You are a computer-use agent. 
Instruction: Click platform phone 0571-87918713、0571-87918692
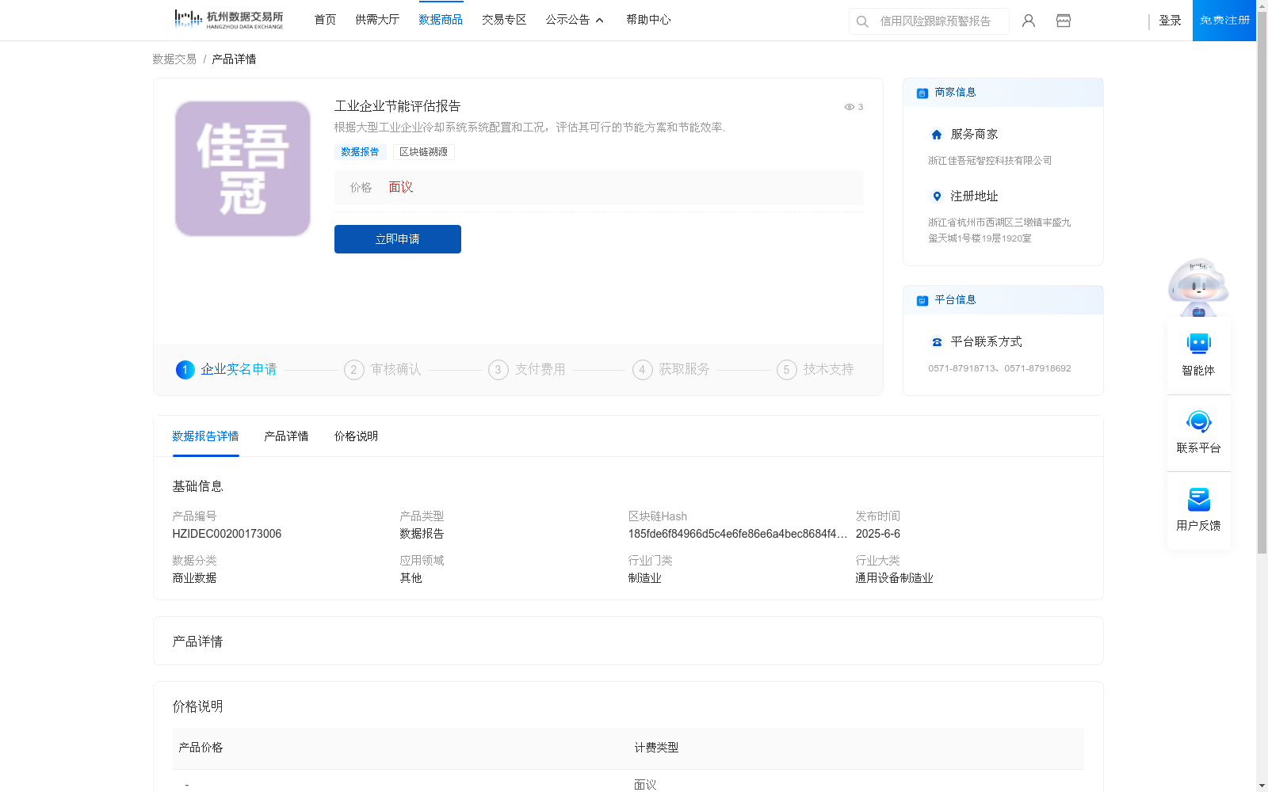999,368
